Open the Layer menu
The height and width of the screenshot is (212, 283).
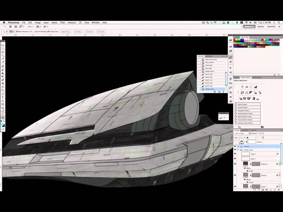pos(45,22)
